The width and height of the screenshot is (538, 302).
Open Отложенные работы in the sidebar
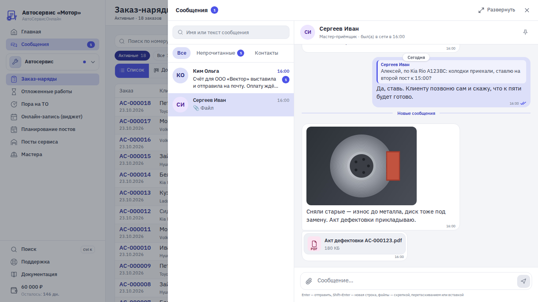(x=52, y=92)
